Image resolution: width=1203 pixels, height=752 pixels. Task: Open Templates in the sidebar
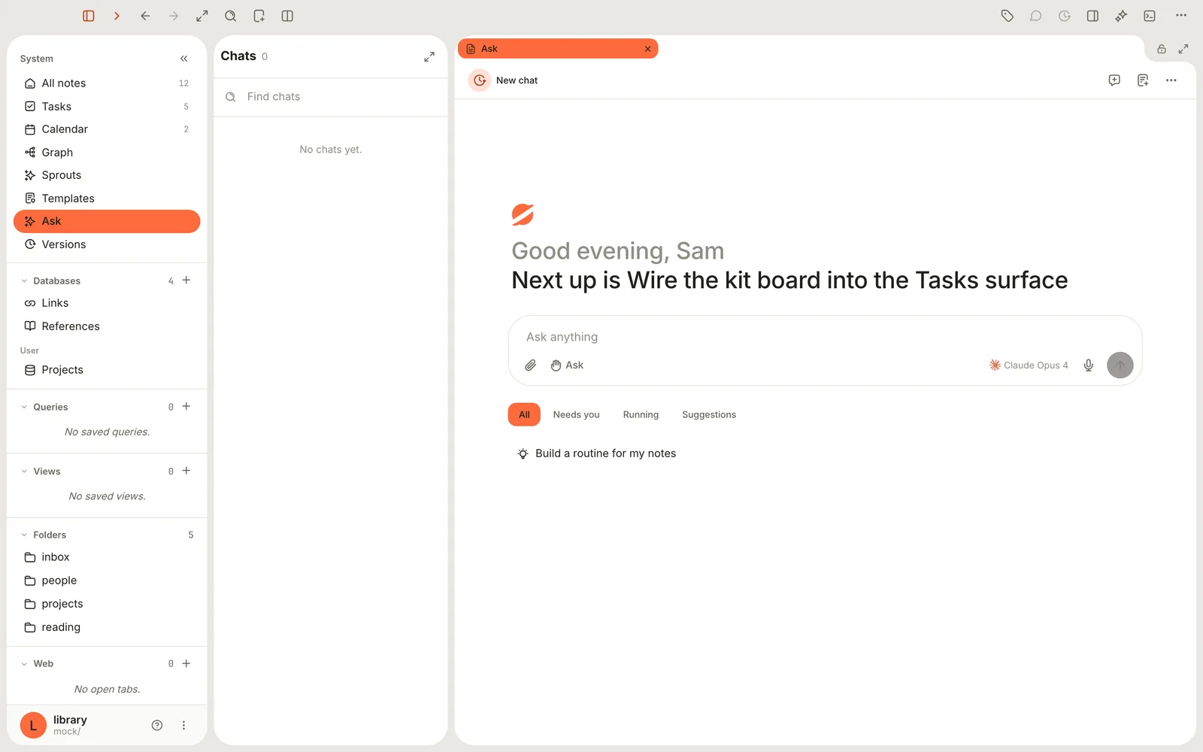tap(107, 199)
